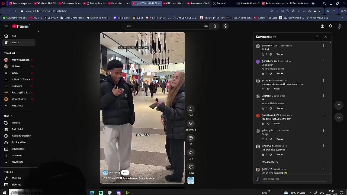This screenshot has height=195, width=347.
Task: Open the sound thumbnail below Remix
Action: [191, 180]
